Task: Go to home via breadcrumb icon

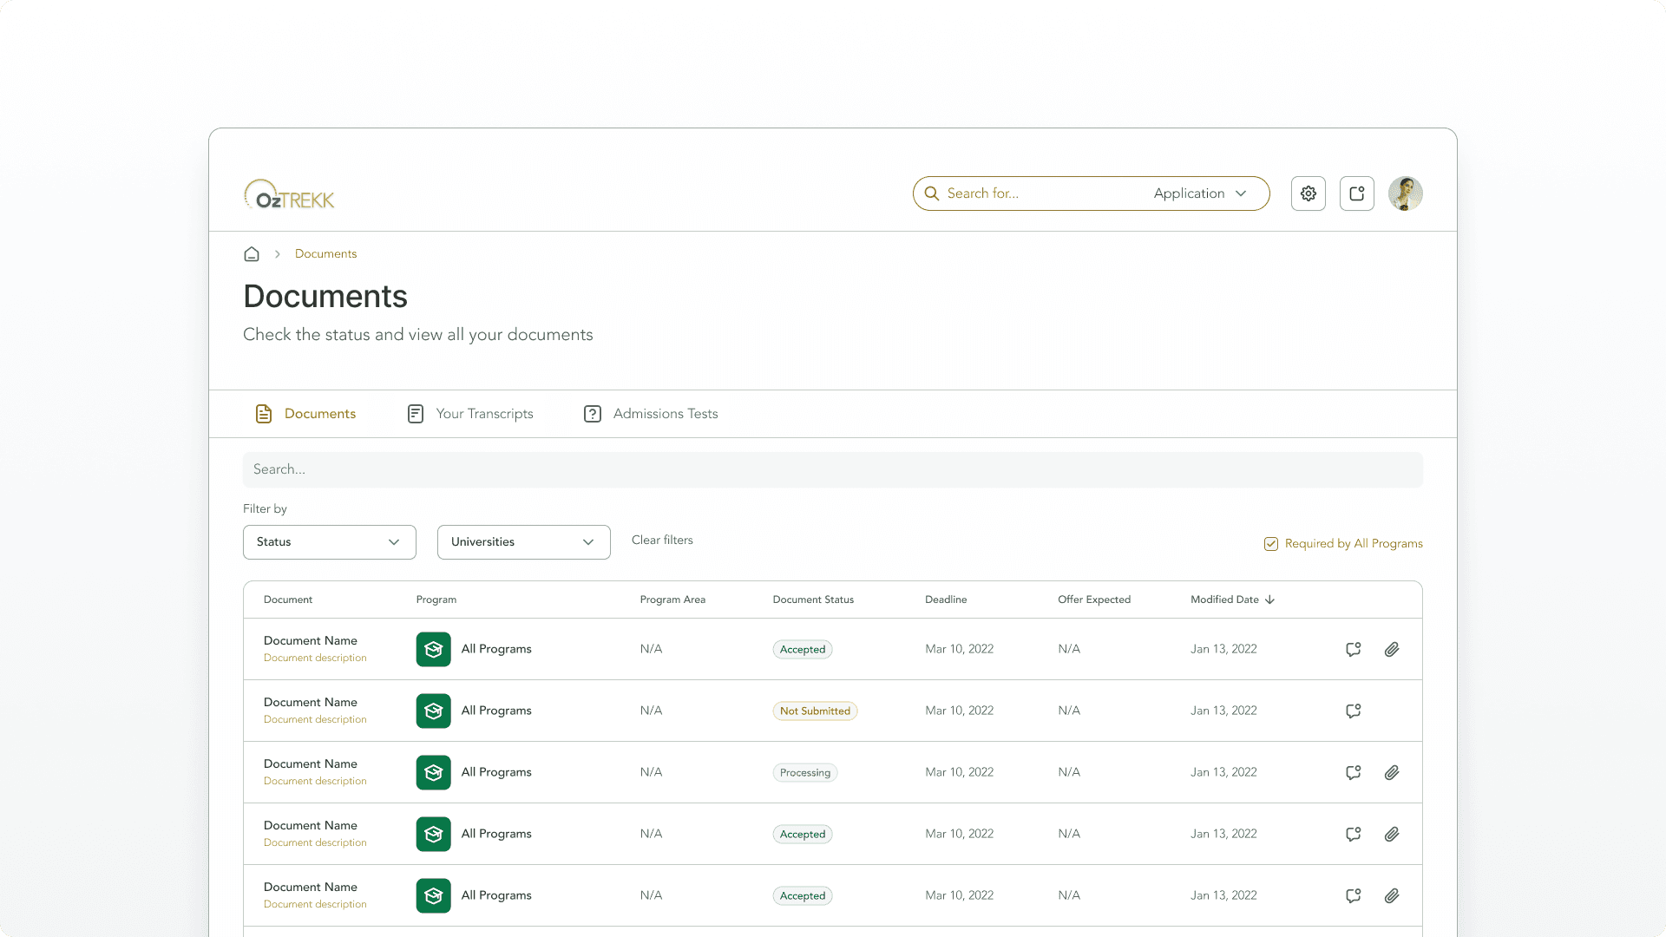Action: click(x=252, y=254)
